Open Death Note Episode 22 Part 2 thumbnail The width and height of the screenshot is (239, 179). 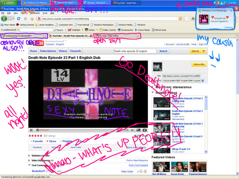(162, 115)
